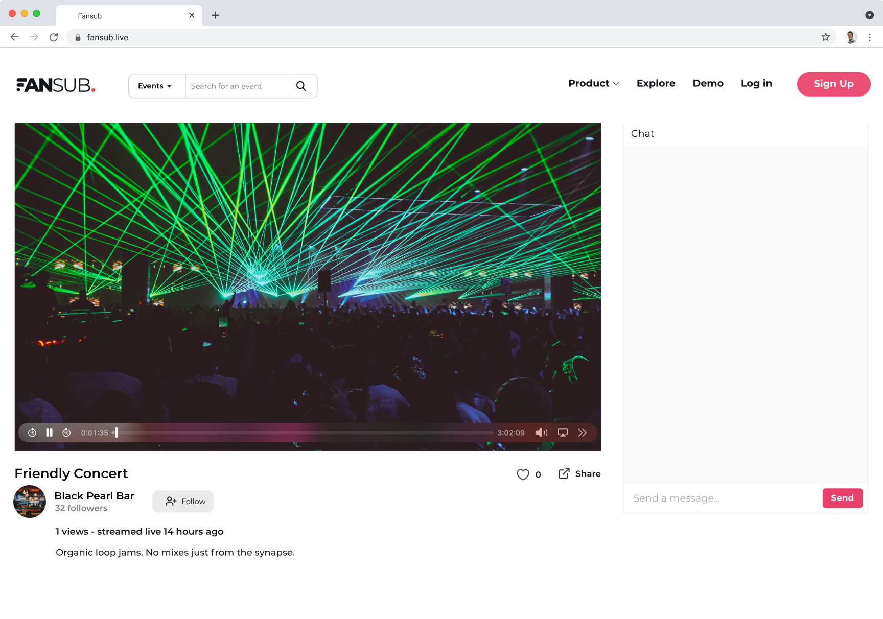Open Black Pearl Bar profile avatar
Viewport: 883px width, 619px height.
click(30, 502)
